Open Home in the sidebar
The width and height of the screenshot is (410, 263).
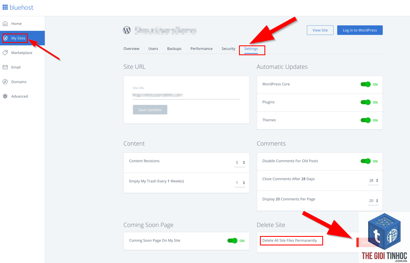[22, 24]
